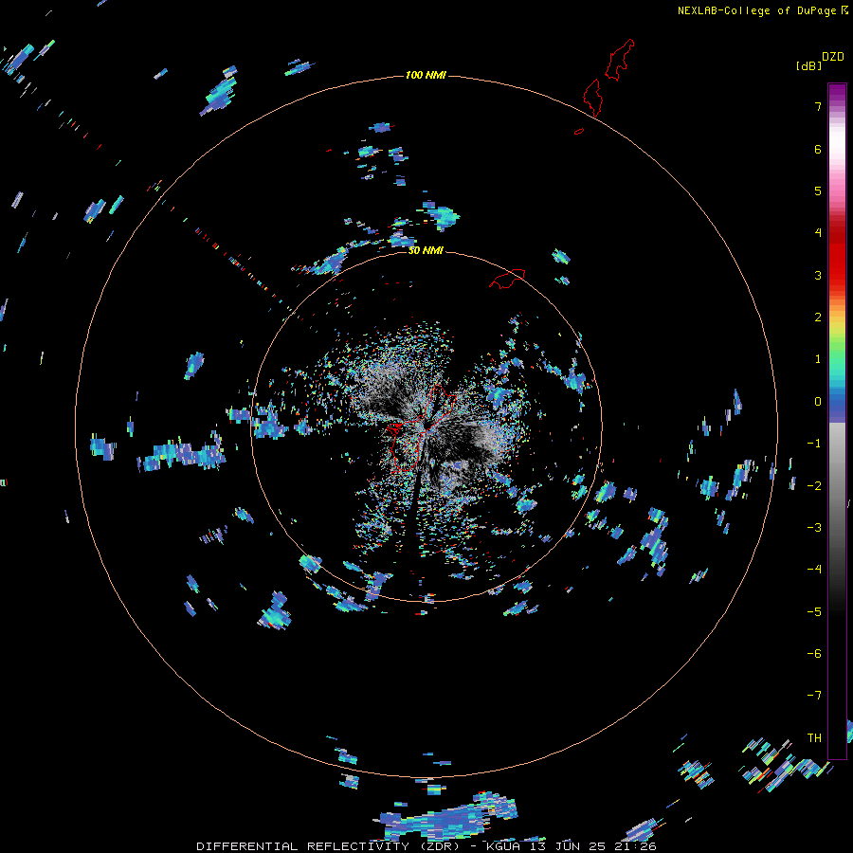The width and height of the screenshot is (853, 853).
Task: Click the 100 NMI range ring label
Action: (426, 75)
